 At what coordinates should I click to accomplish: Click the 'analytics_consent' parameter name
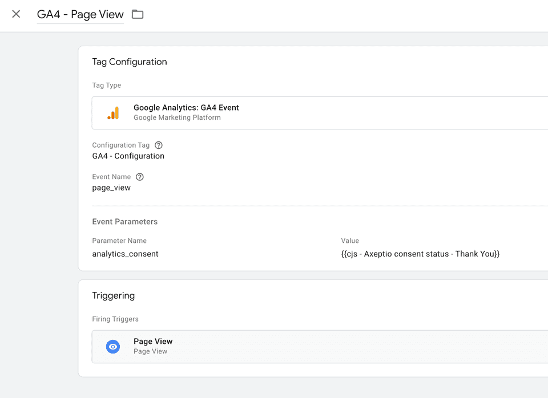tap(125, 254)
